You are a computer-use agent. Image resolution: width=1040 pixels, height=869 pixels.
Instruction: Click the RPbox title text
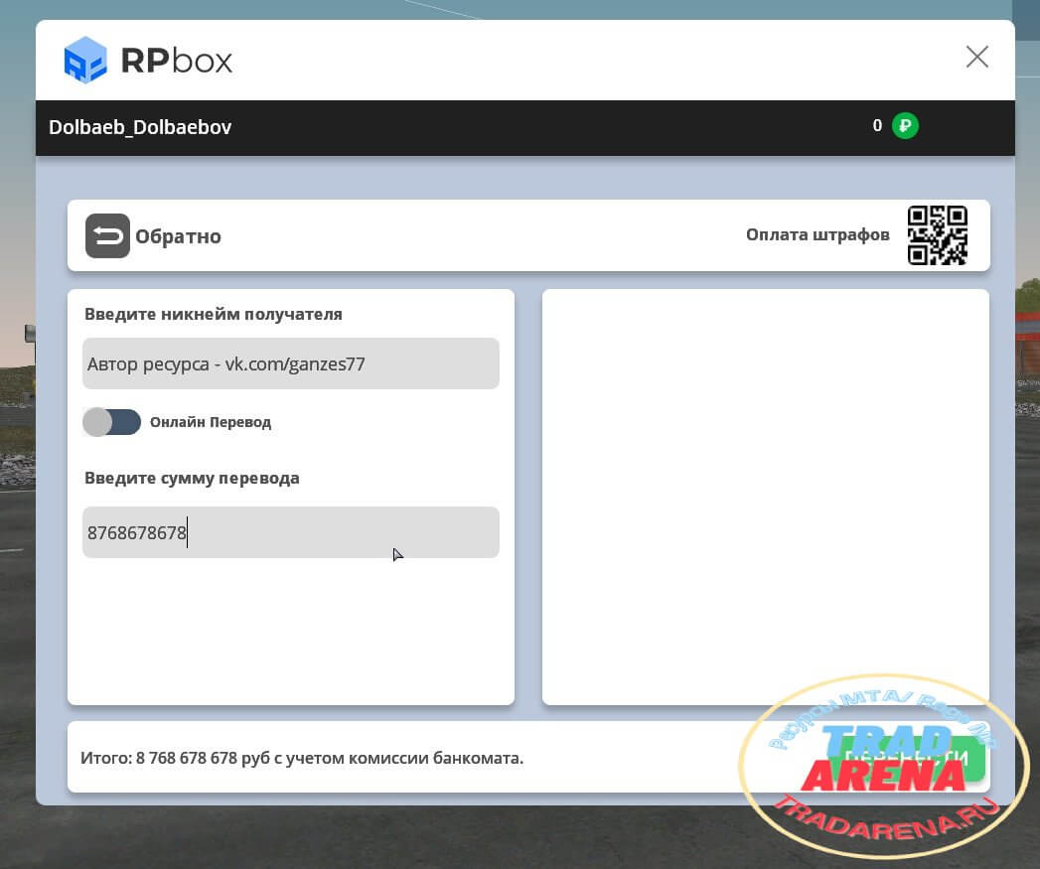[177, 61]
